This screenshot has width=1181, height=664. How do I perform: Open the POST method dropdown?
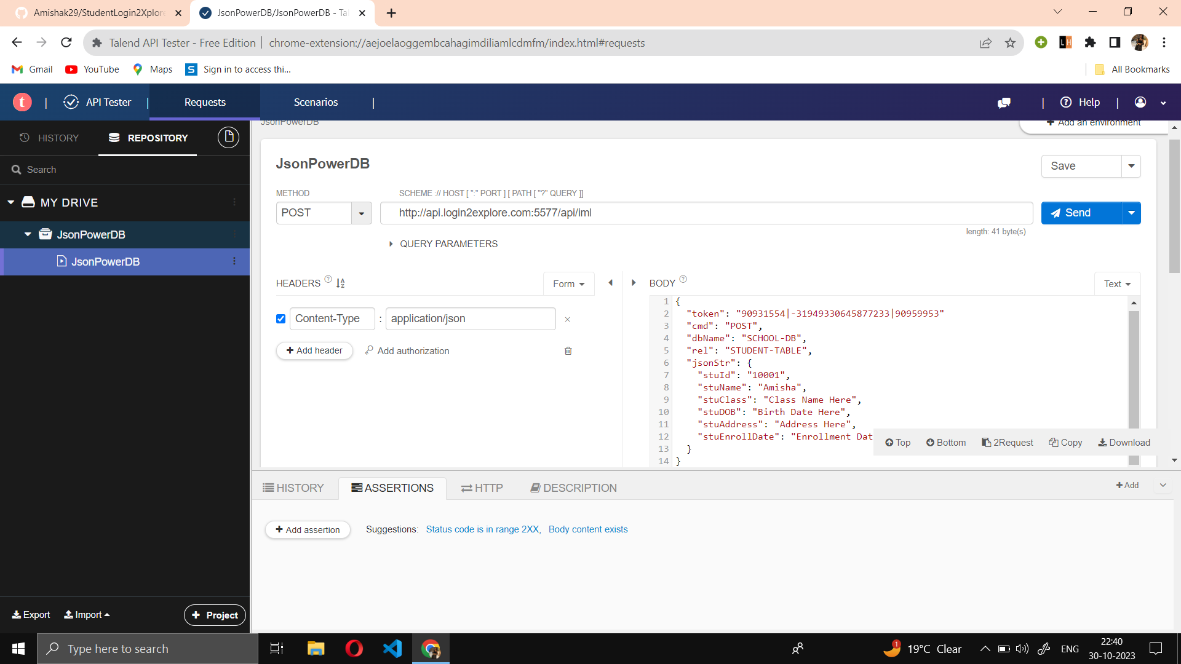tap(361, 213)
